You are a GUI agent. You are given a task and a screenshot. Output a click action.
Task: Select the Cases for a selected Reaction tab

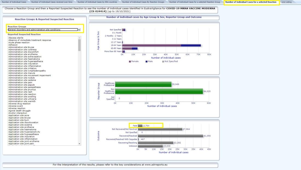coord(251,2)
